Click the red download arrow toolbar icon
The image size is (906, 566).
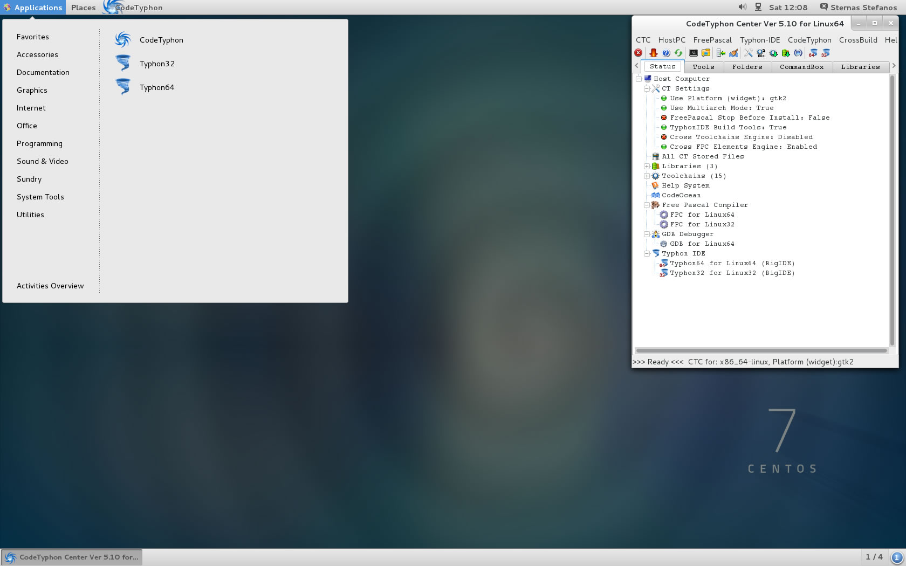tap(653, 53)
